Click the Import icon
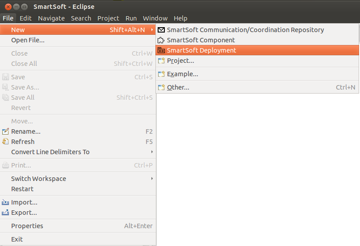This screenshot has height=246, width=360. coord(5,202)
